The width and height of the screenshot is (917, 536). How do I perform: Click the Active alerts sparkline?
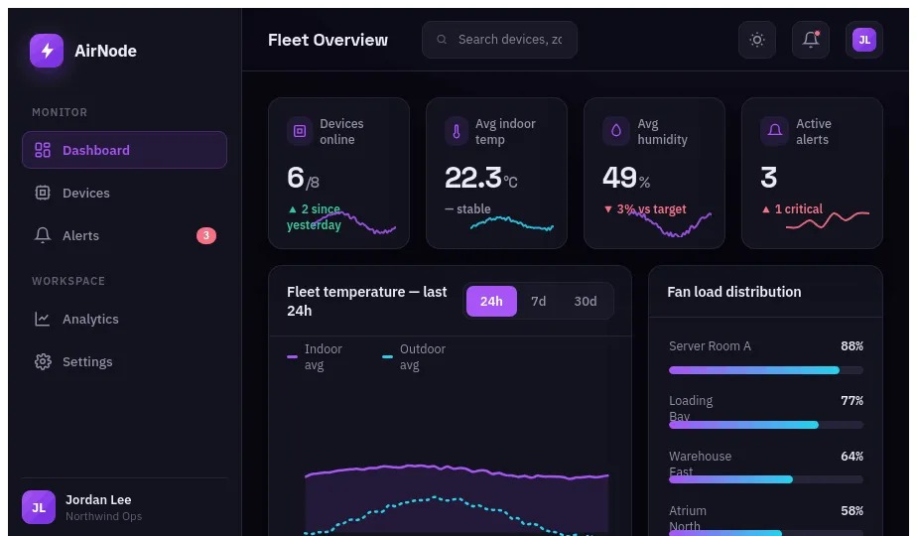pos(828,220)
